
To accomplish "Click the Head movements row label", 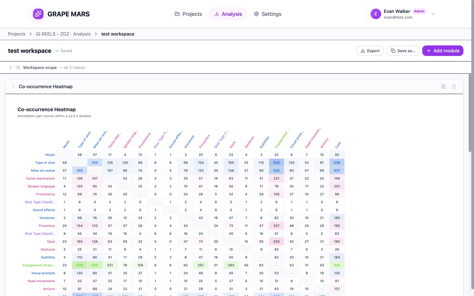I will pyautogui.click(x=41, y=281).
